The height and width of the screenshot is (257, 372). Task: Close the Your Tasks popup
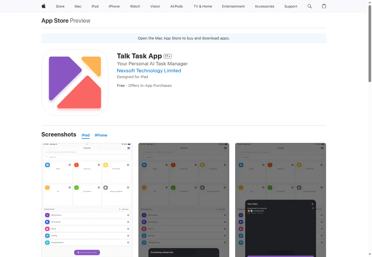point(312,204)
